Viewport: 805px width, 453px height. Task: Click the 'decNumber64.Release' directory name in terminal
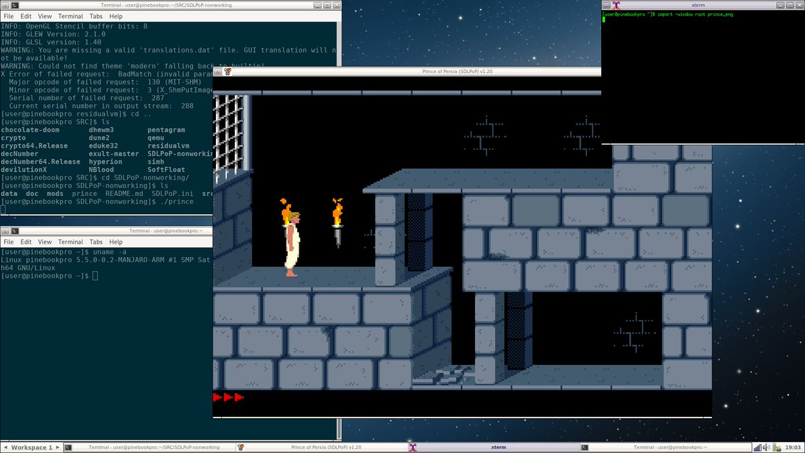[41, 162]
